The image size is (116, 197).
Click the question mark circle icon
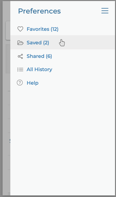point(20,83)
